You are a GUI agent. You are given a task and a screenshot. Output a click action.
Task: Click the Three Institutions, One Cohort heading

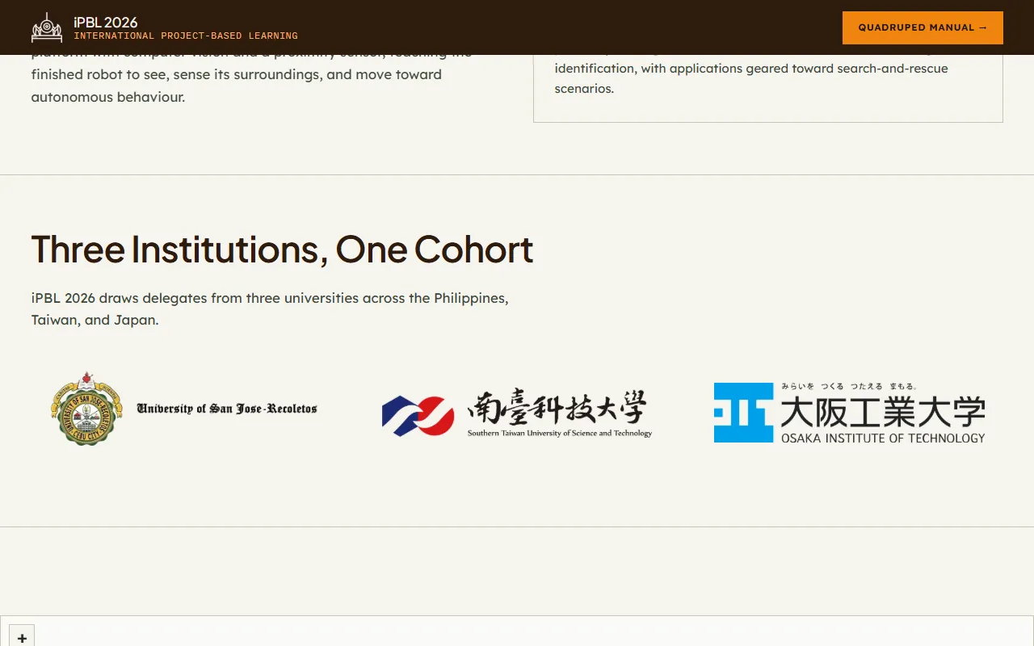pyautogui.click(x=282, y=250)
